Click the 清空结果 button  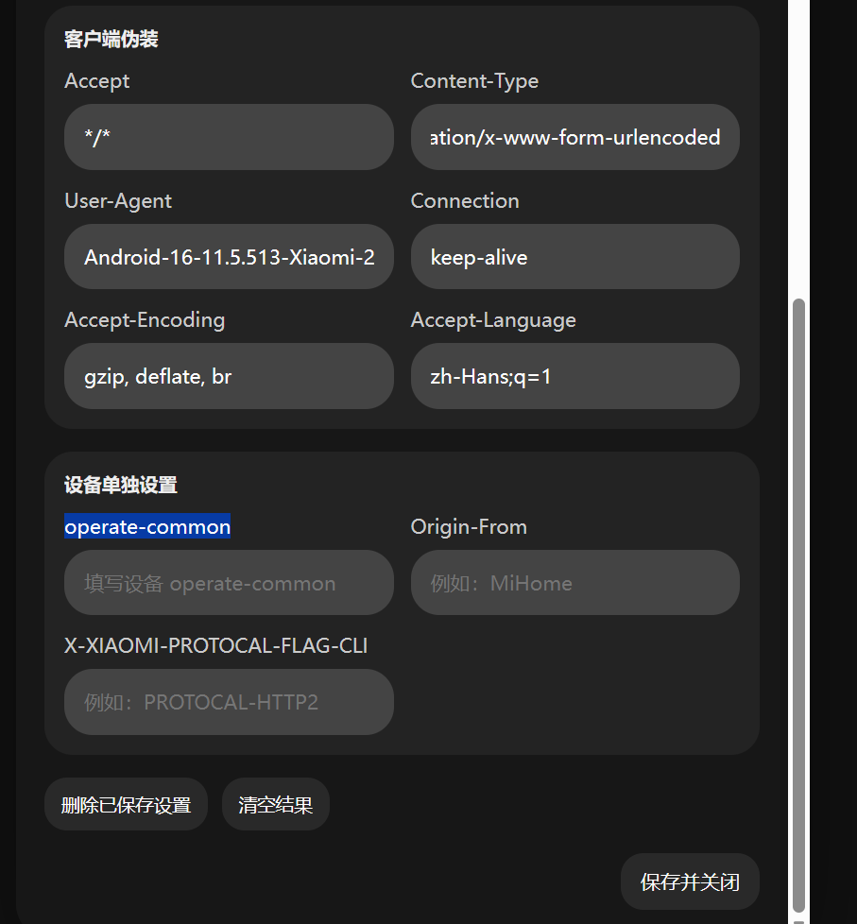click(276, 804)
